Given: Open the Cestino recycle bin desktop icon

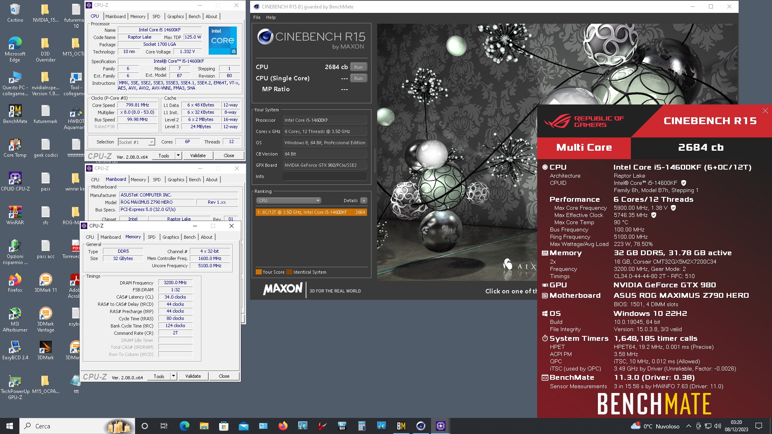Looking at the screenshot, I should (x=15, y=12).
